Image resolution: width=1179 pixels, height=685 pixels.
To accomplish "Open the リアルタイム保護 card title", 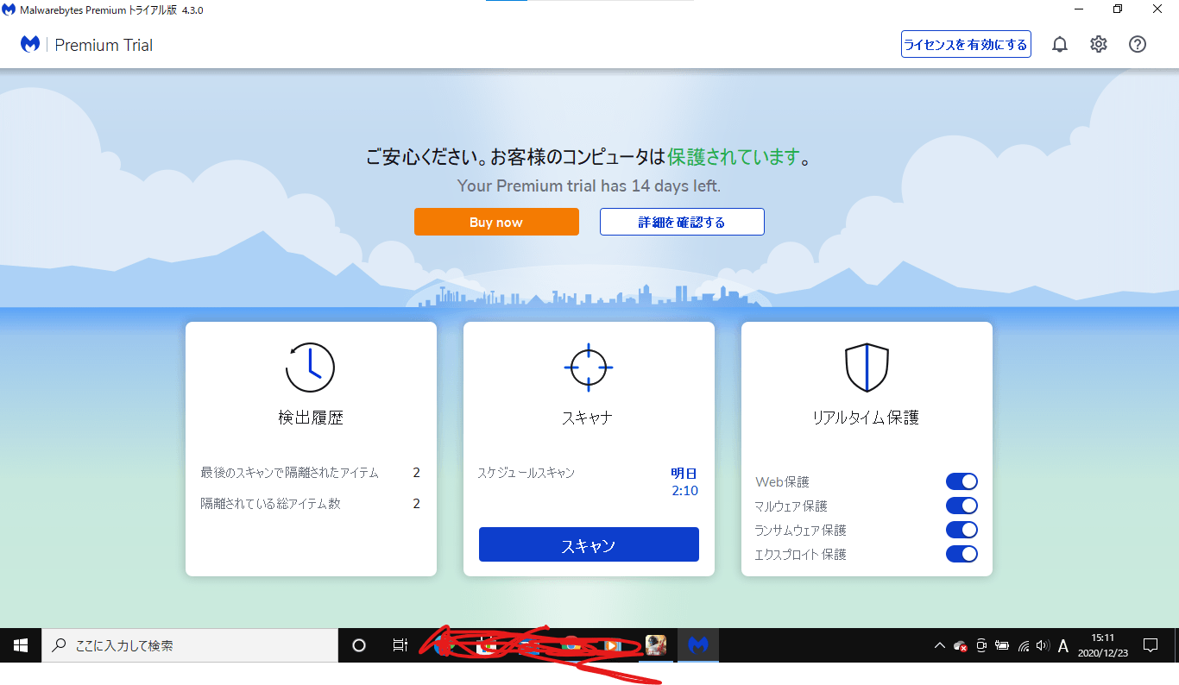I will click(866, 418).
